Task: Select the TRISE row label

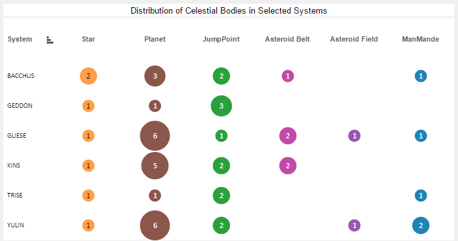Action: point(15,196)
